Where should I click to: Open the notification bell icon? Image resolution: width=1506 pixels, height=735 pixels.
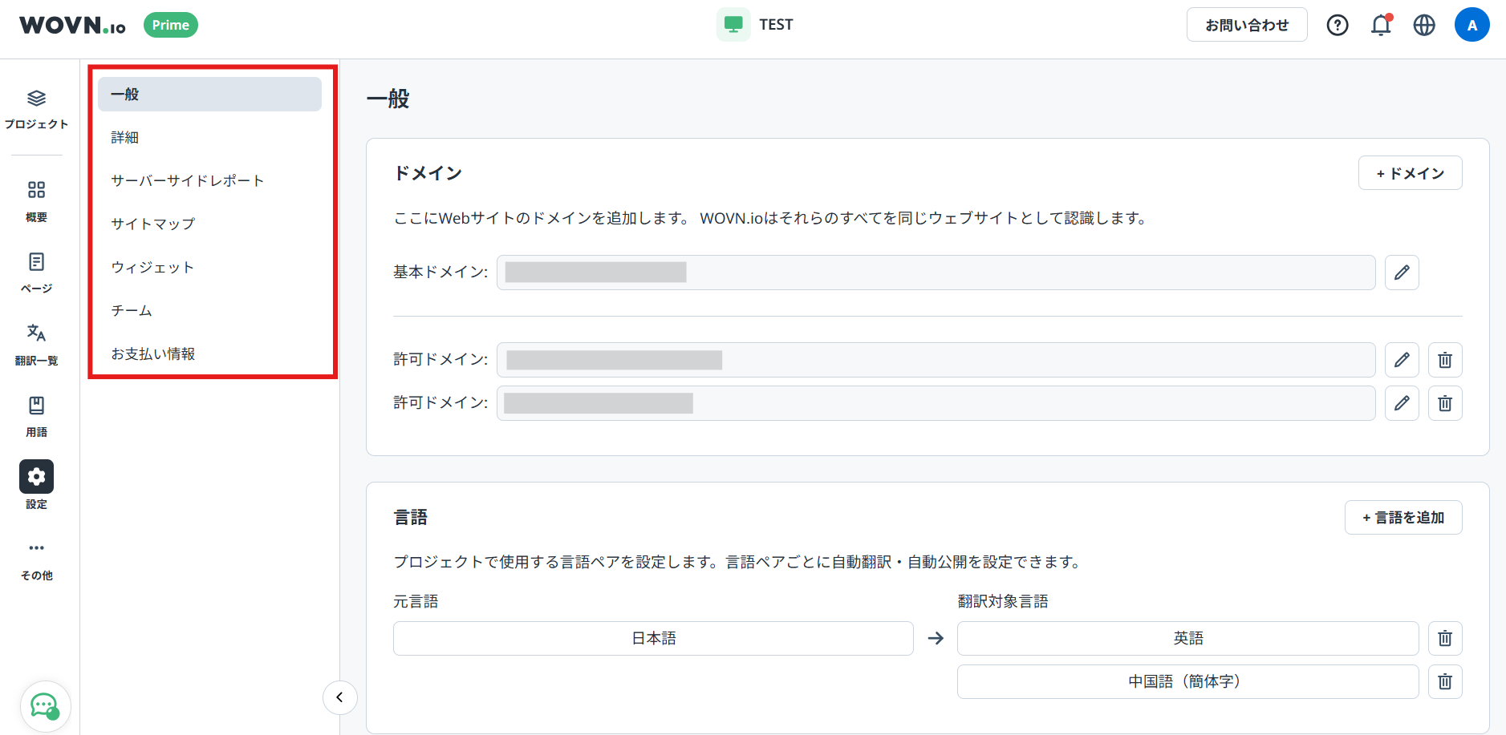click(x=1380, y=25)
